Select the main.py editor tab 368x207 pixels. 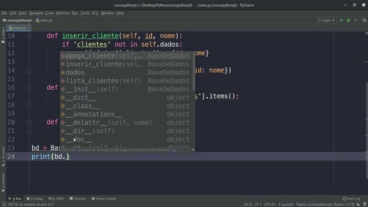[x=18, y=28]
